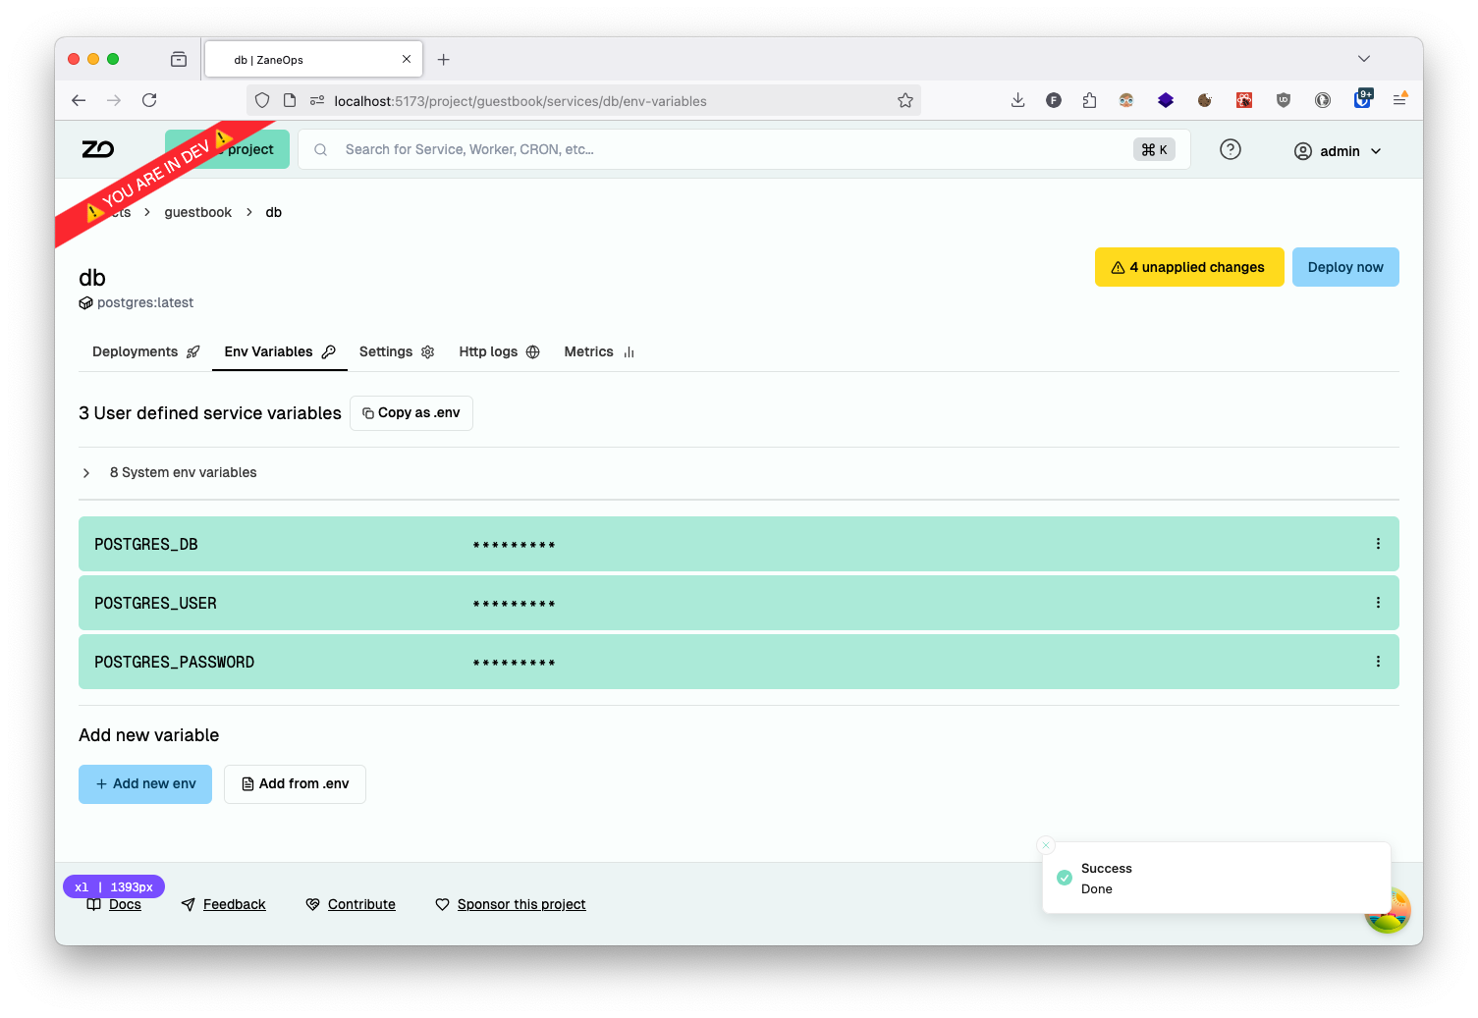Click the green project button in header
The width and height of the screenshot is (1478, 1018).
coord(228,149)
